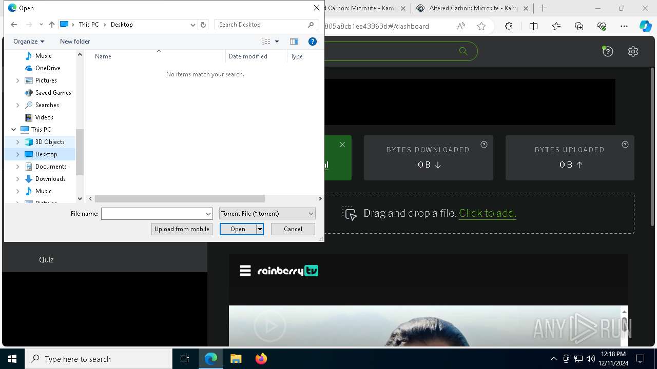
Task: Select Videos folder in the tree
Action: [44, 117]
